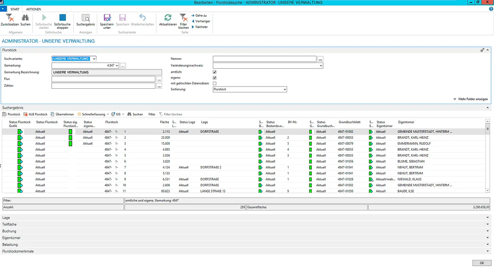The width and height of the screenshot is (494, 268).
Task: Click the OK button
Action: tap(482, 263)
